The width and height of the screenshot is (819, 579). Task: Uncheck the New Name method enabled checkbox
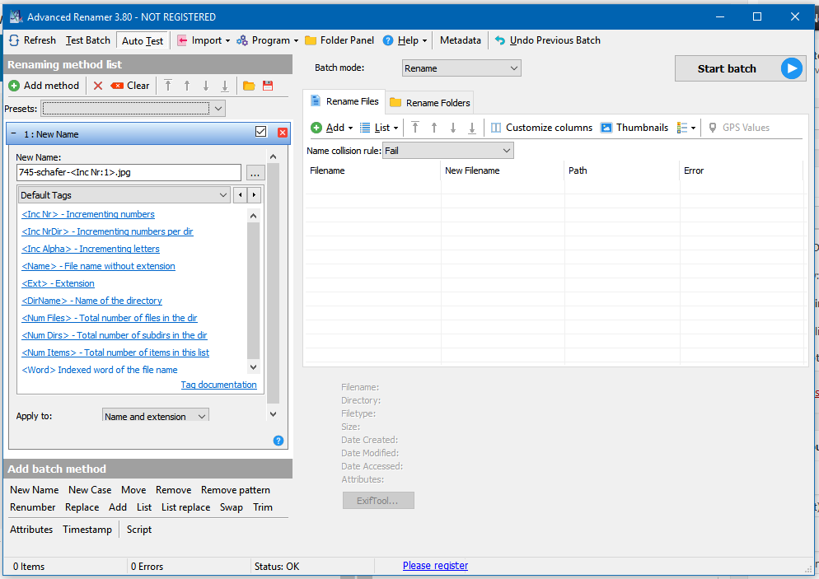coord(261,132)
